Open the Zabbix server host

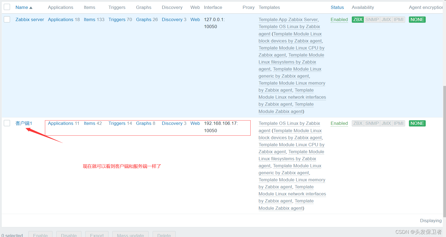click(30, 19)
